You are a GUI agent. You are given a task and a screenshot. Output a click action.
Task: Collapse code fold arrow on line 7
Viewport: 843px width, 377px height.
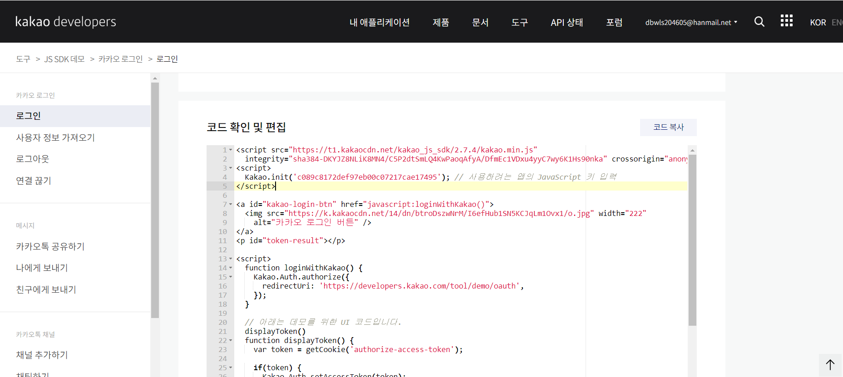click(231, 204)
